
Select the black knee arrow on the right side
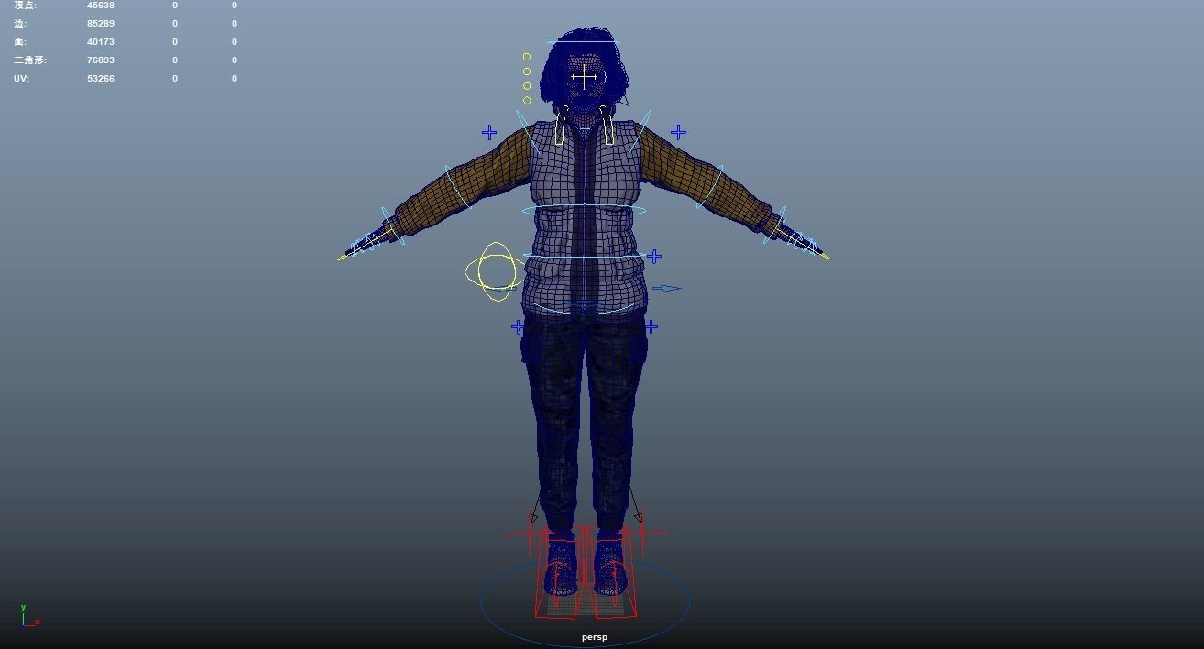[634, 505]
